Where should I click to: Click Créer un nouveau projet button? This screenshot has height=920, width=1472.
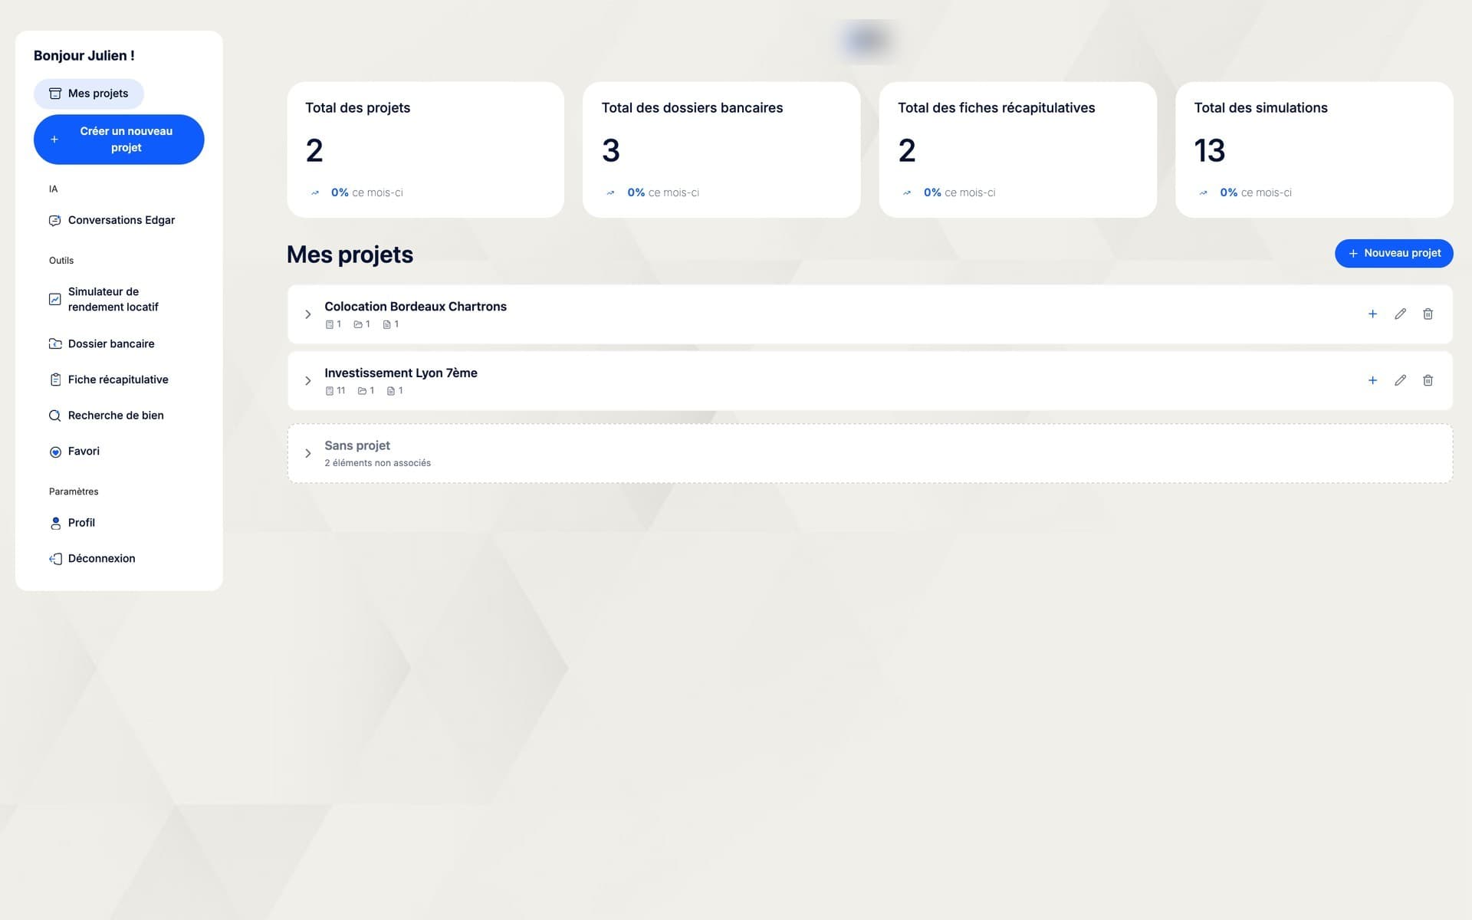tap(119, 140)
